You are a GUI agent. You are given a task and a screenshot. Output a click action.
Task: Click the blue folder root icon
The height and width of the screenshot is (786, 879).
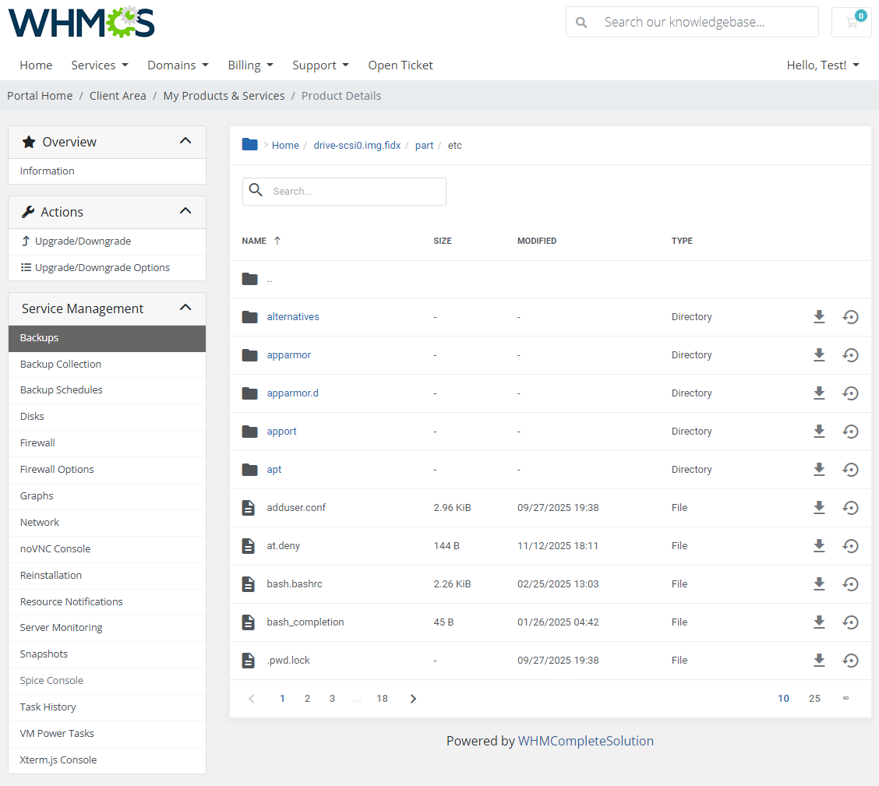point(249,145)
